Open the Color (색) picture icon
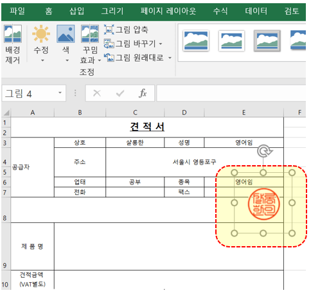 pos(66,33)
